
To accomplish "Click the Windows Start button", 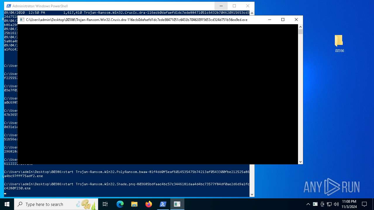I will [x=7, y=204].
